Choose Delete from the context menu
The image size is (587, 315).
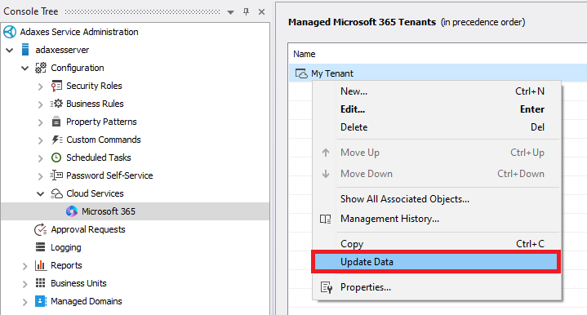(x=437, y=127)
